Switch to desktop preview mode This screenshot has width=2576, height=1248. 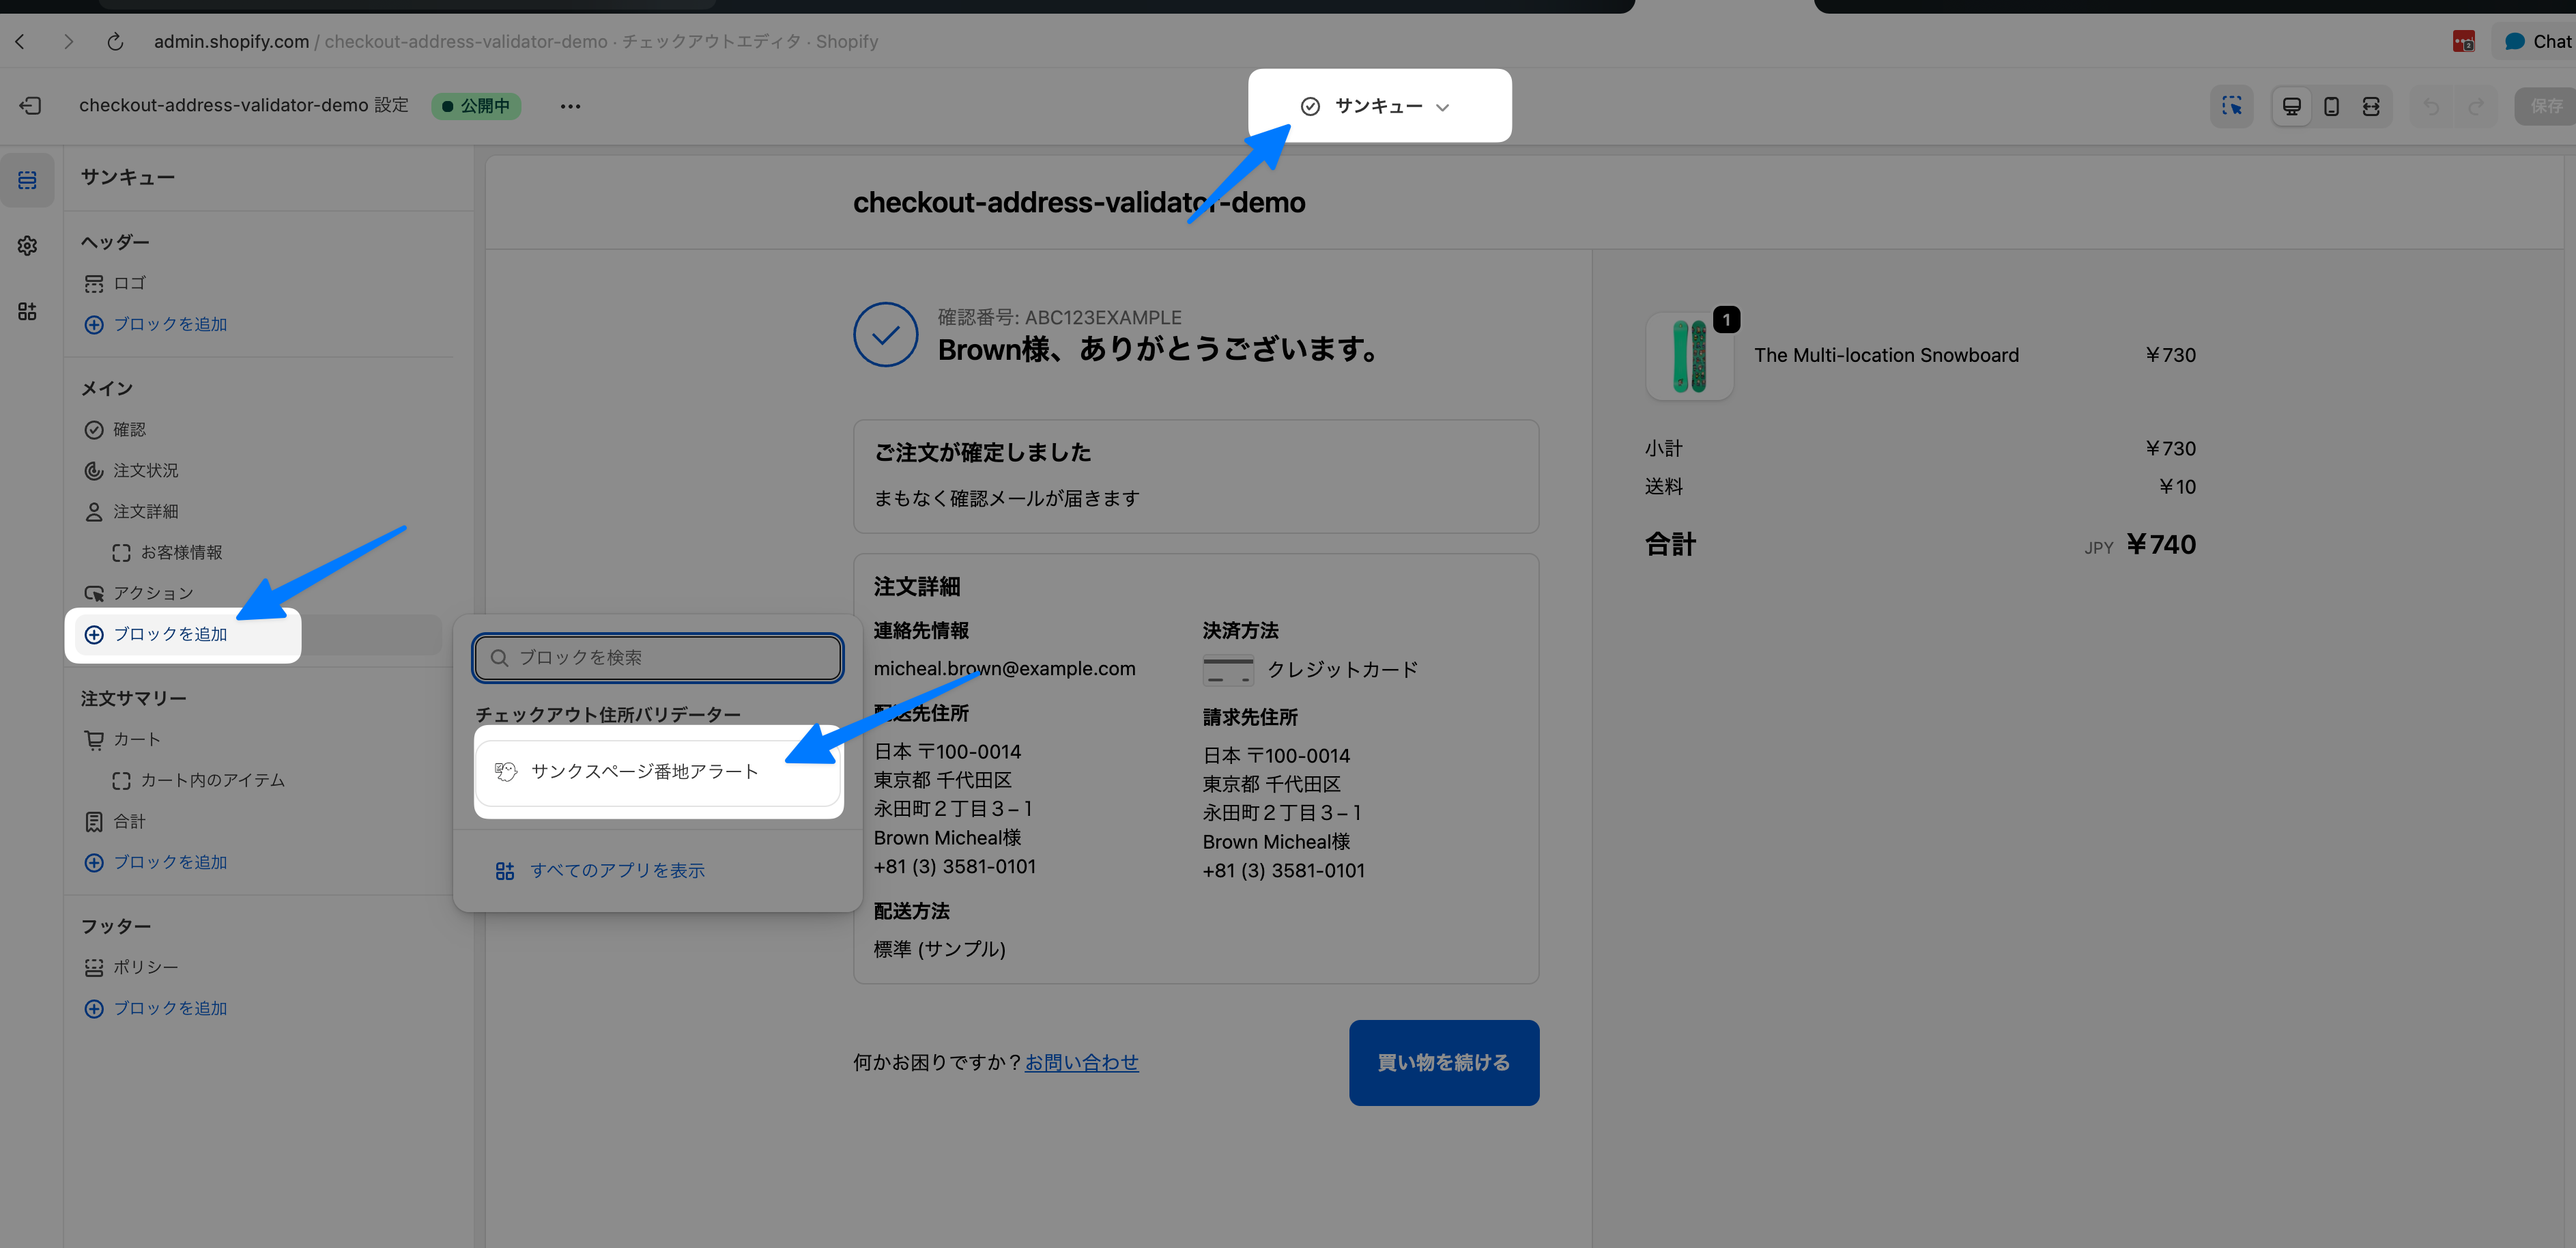2291,106
